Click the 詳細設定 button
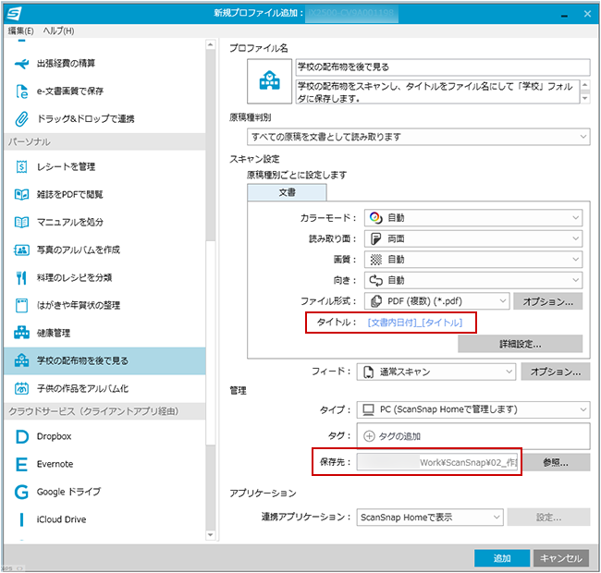This screenshot has width=601, height=573. 521,344
